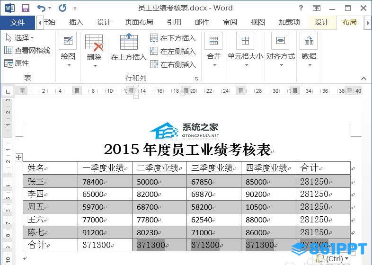Click the Redo (repeat) icon
372x265 pixels.
point(62,9)
